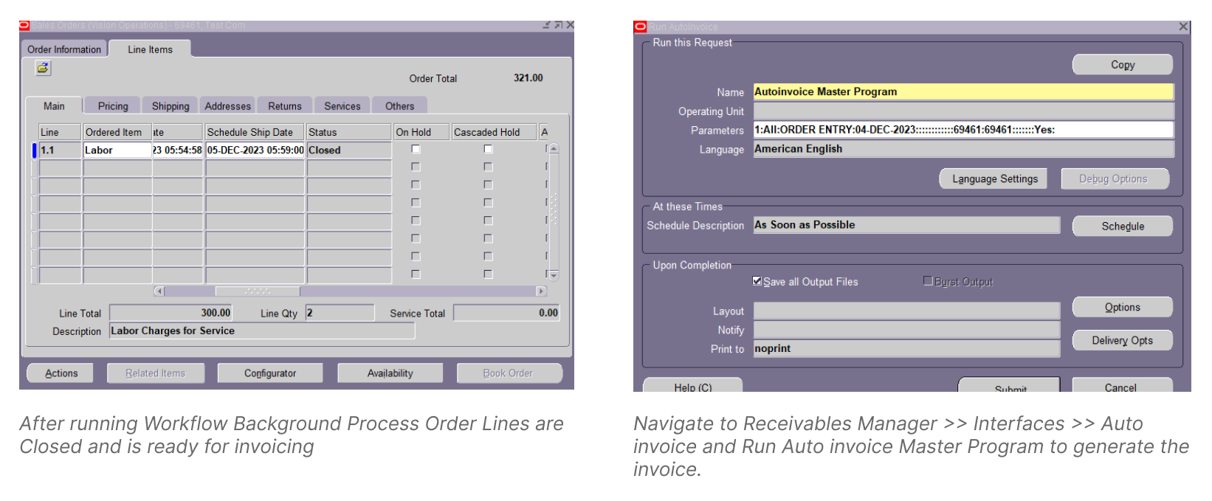
Task: Click the Service Total field
Action: [506, 313]
